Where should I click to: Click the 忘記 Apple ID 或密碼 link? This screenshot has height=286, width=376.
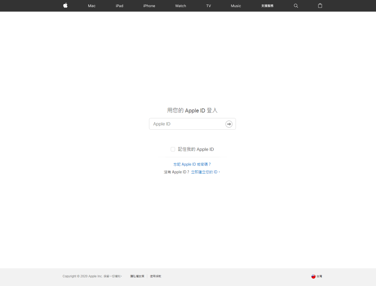click(x=192, y=164)
